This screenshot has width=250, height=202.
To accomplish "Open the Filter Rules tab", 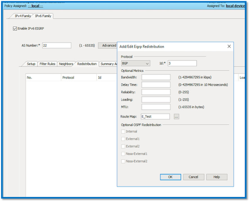I will click(47, 64).
